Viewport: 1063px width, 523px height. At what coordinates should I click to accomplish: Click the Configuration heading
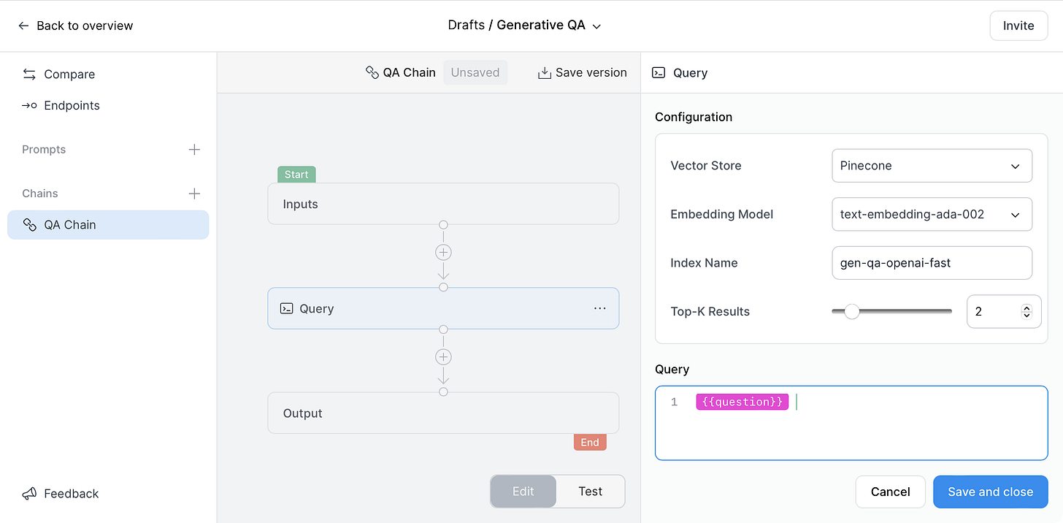(694, 117)
